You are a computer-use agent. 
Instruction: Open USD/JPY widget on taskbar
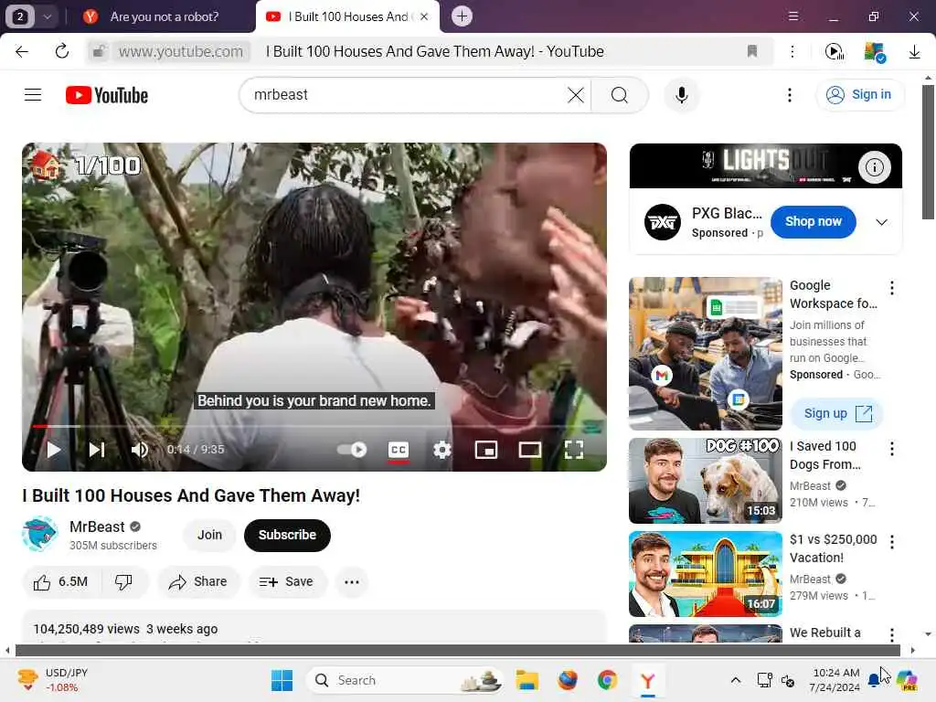click(x=53, y=680)
